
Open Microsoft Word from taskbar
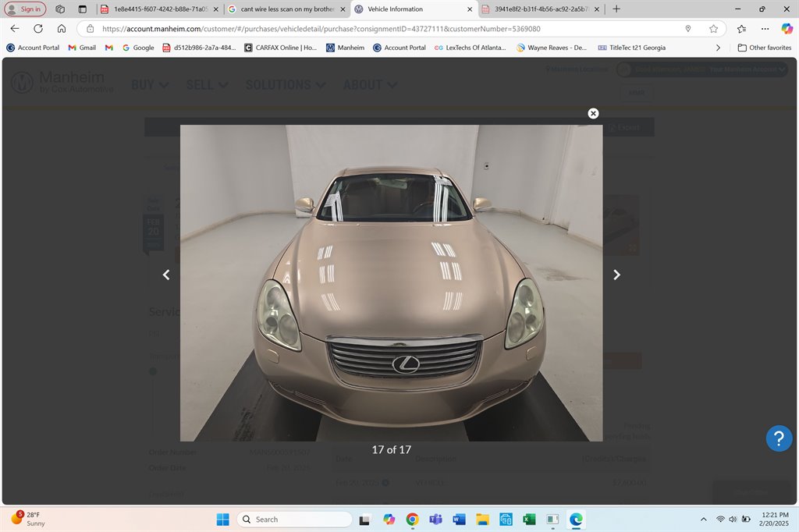(459, 520)
